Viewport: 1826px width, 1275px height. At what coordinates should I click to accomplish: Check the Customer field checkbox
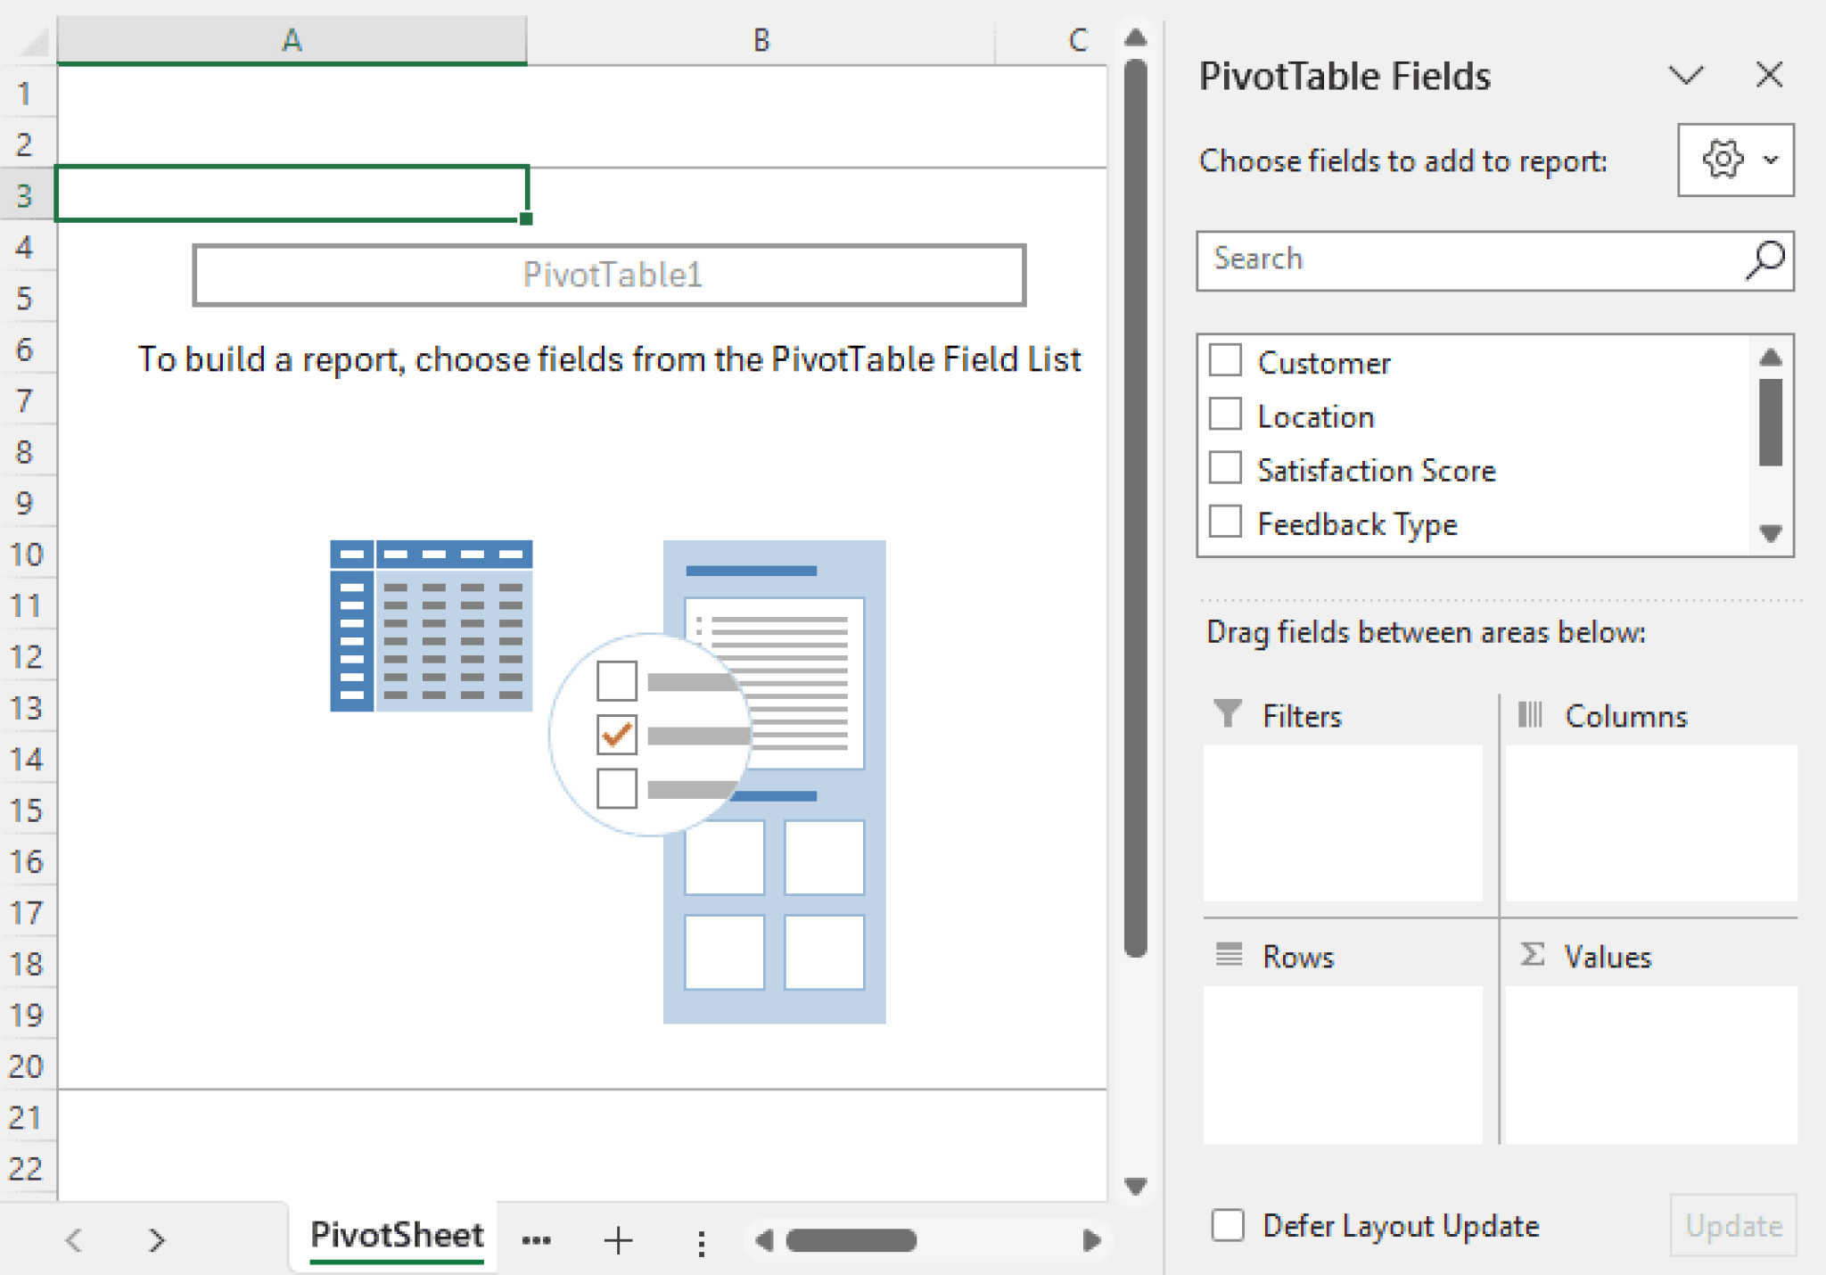1225,361
